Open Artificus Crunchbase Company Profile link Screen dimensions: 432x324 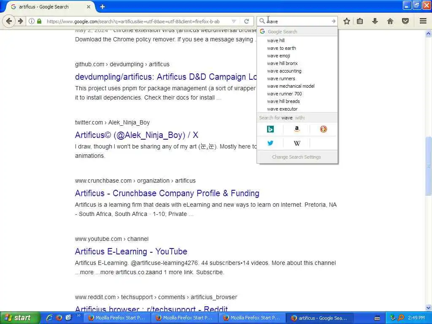(x=167, y=193)
